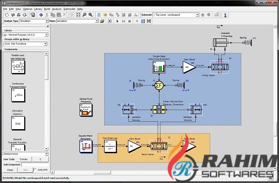Toggle the Auto-Info checkbox

35,170
